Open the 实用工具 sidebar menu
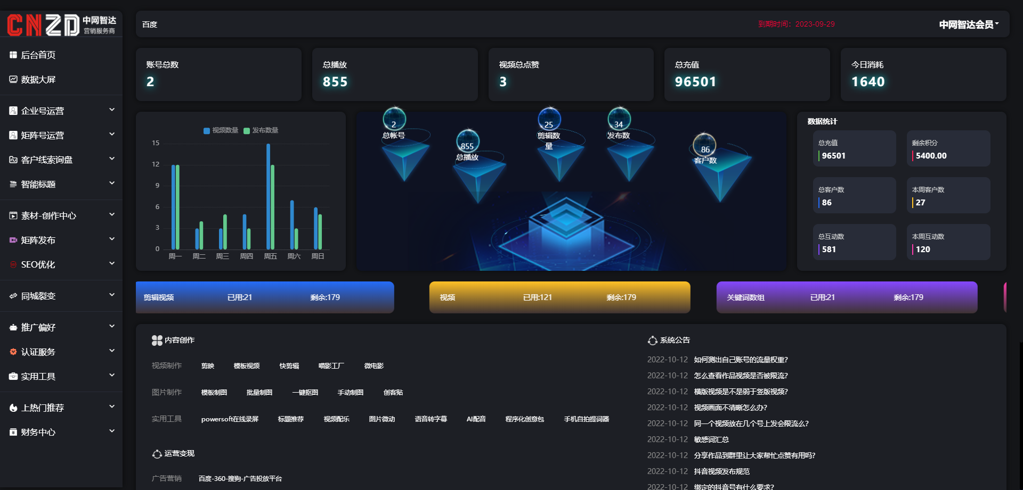 38,376
